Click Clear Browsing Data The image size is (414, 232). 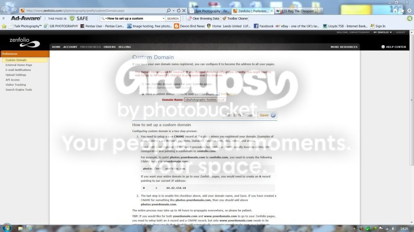point(203,19)
